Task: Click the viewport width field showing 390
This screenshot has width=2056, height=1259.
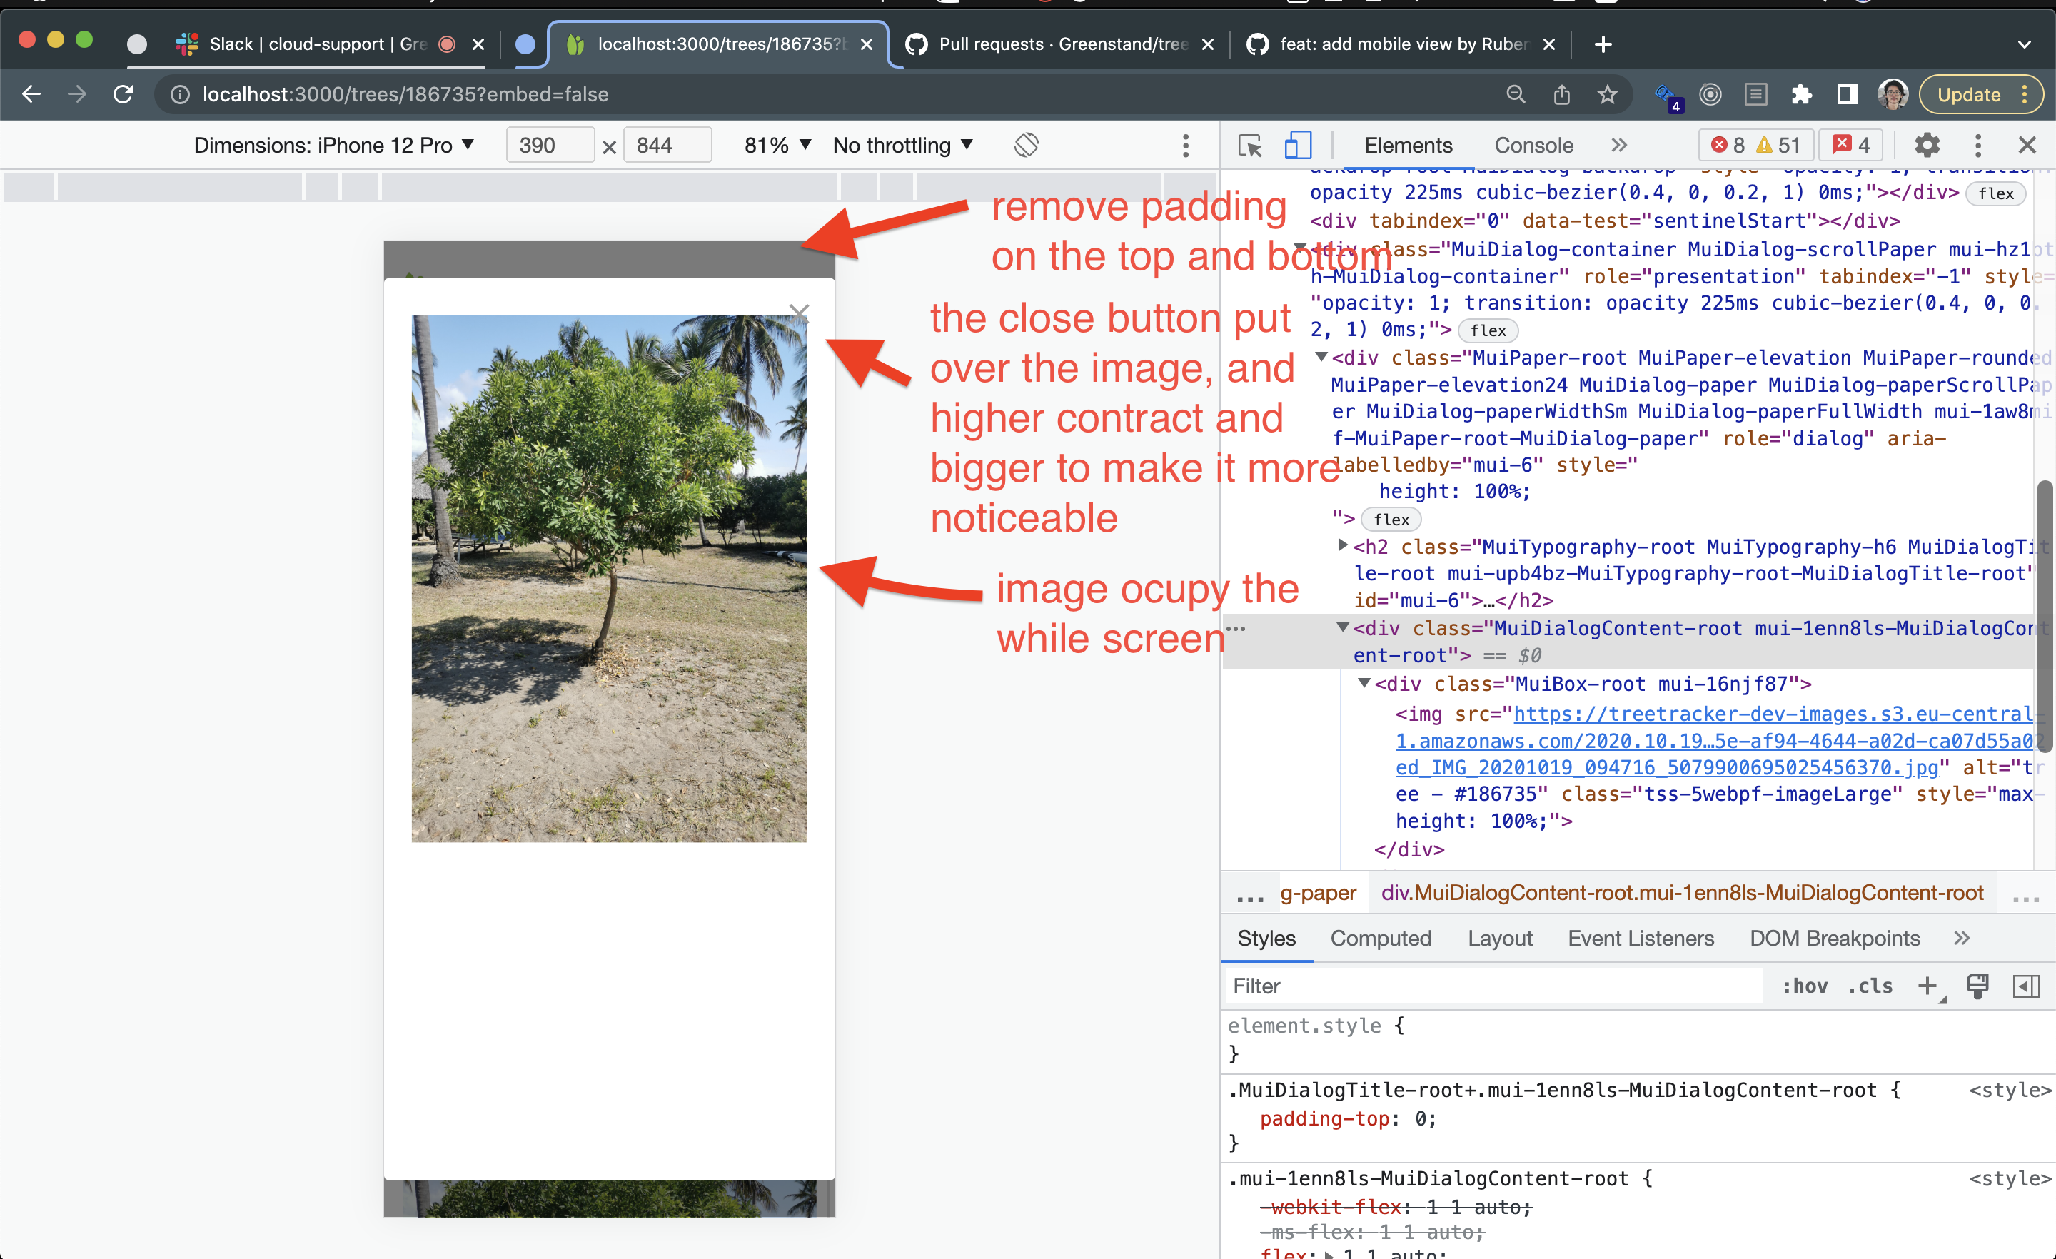Action: pyautogui.click(x=550, y=144)
